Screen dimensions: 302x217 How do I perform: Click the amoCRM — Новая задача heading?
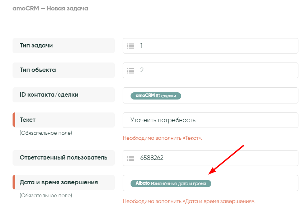pyautogui.click(x=50, y=8)
